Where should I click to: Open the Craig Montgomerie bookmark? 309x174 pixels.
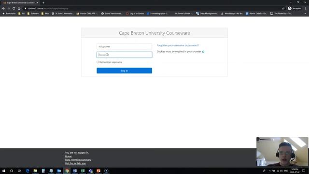[207, 14]
